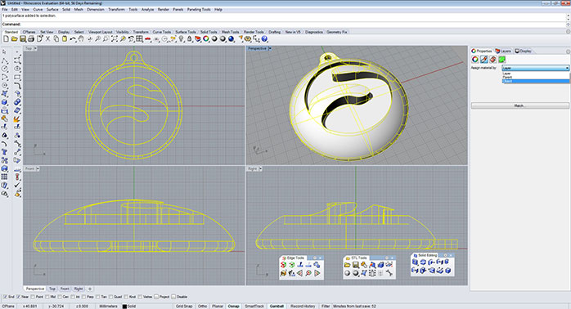Click the Save icon in STL Tools
The image size is (571, 309).
click(x=355, y=265)
